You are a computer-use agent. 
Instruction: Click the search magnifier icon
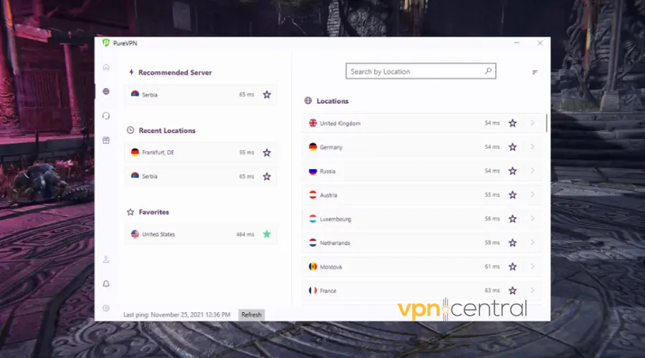488,71
